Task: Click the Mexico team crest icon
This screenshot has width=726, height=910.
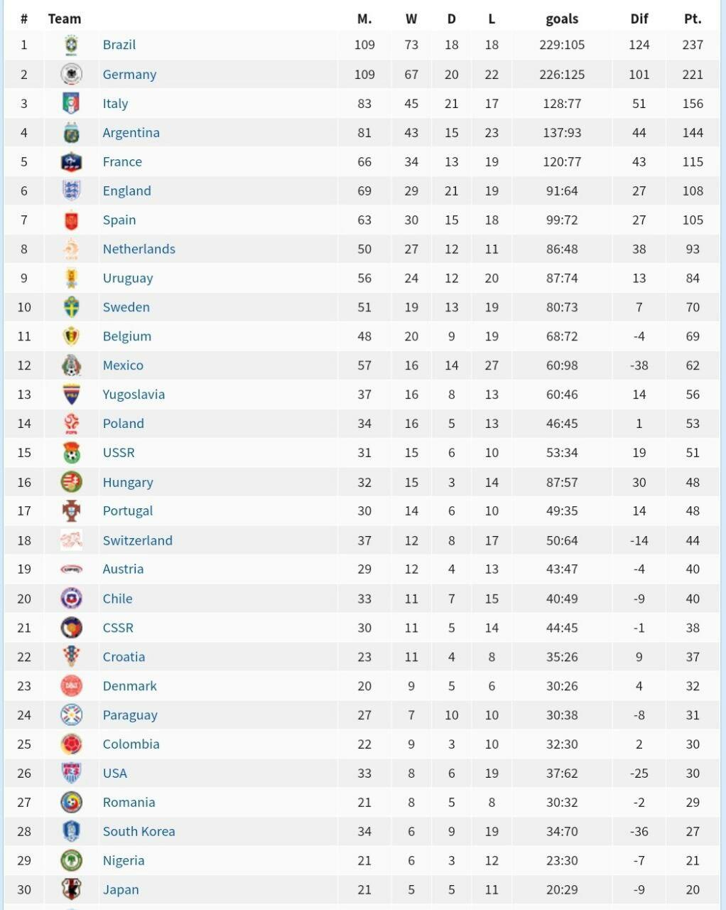Action: 71,365
